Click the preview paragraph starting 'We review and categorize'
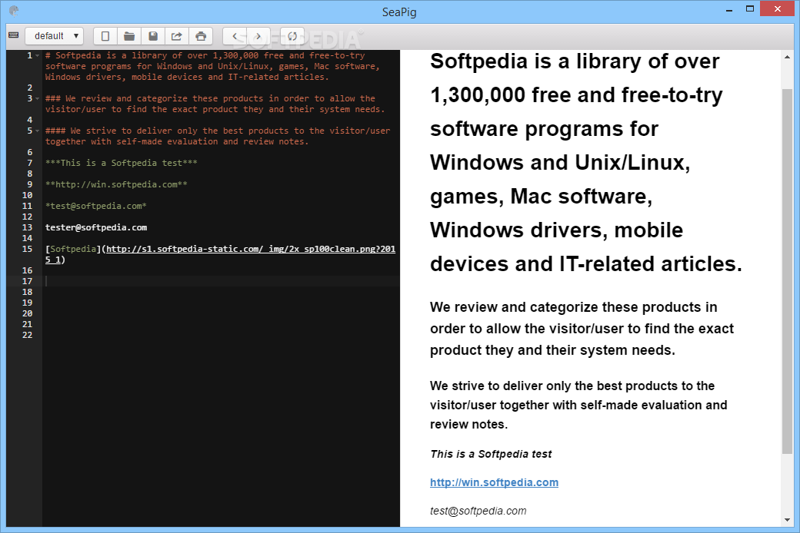800x533 pixels. pos(582,329)
